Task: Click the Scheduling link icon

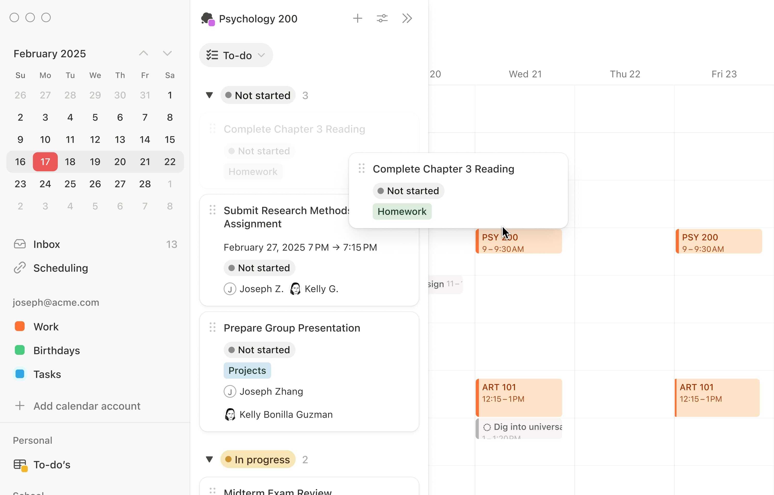Action: (20, 268)
